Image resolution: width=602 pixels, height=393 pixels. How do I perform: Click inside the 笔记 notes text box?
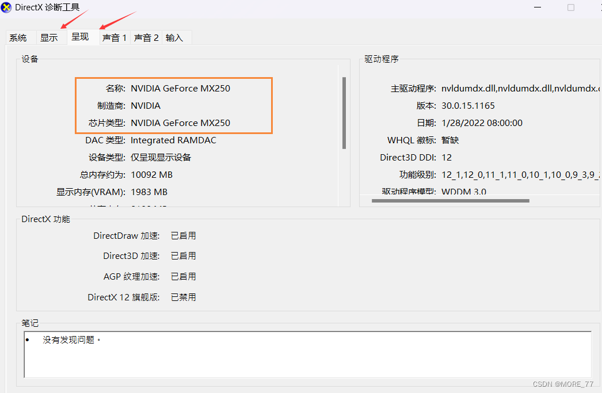[x=307, y=354]
